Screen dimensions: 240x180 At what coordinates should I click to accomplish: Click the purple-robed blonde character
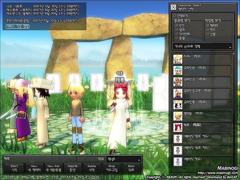(x=23, y=110)
